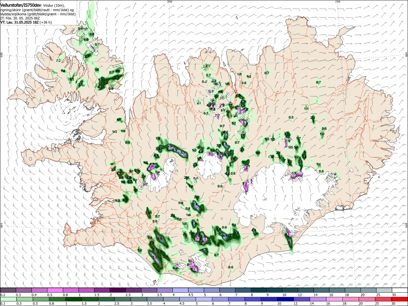Click the pale lavender 4–4.5 snow legend swatch
Viewport: 408px width, 306px height.
180,290
